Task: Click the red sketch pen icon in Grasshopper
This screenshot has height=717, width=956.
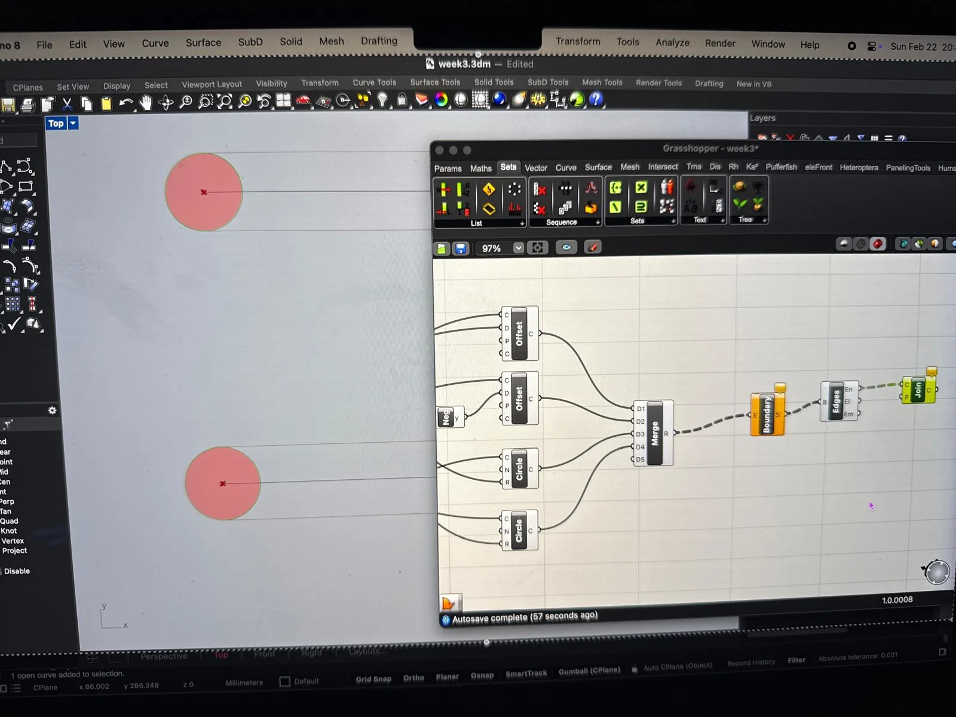Action: pyautogui.click(x=592, y=247)
